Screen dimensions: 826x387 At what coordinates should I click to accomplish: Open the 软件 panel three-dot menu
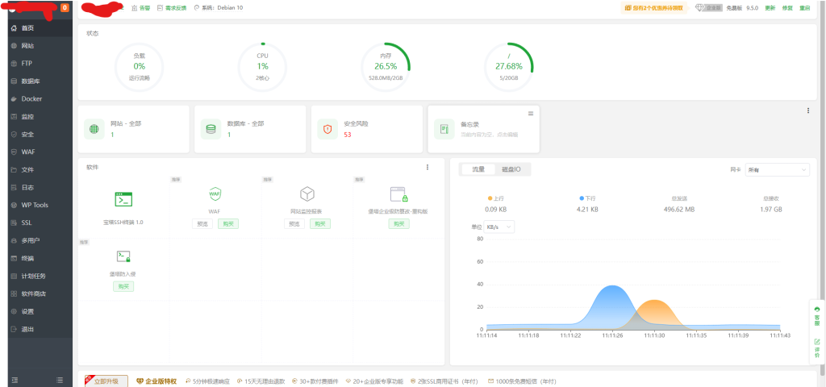click(x=428, y=167)
